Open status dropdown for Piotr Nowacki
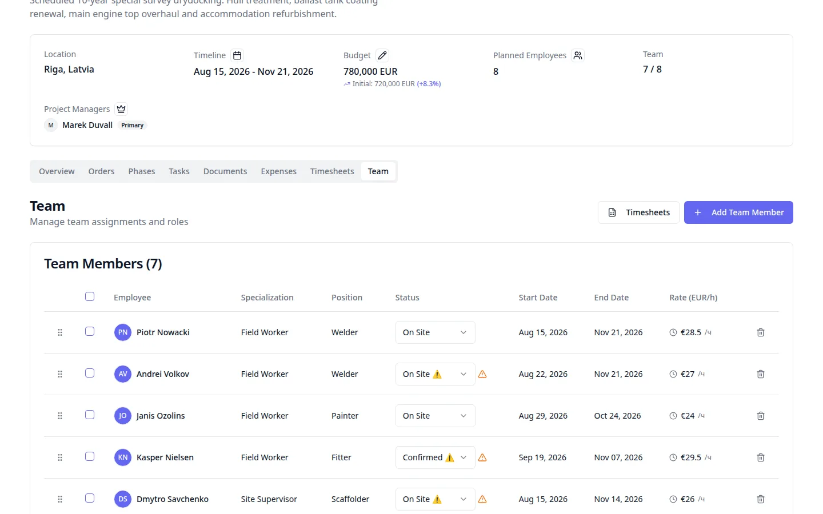 (435, 332)
